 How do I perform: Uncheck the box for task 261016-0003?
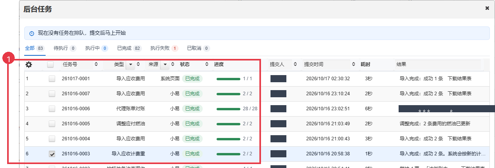(x=52, y=154)
